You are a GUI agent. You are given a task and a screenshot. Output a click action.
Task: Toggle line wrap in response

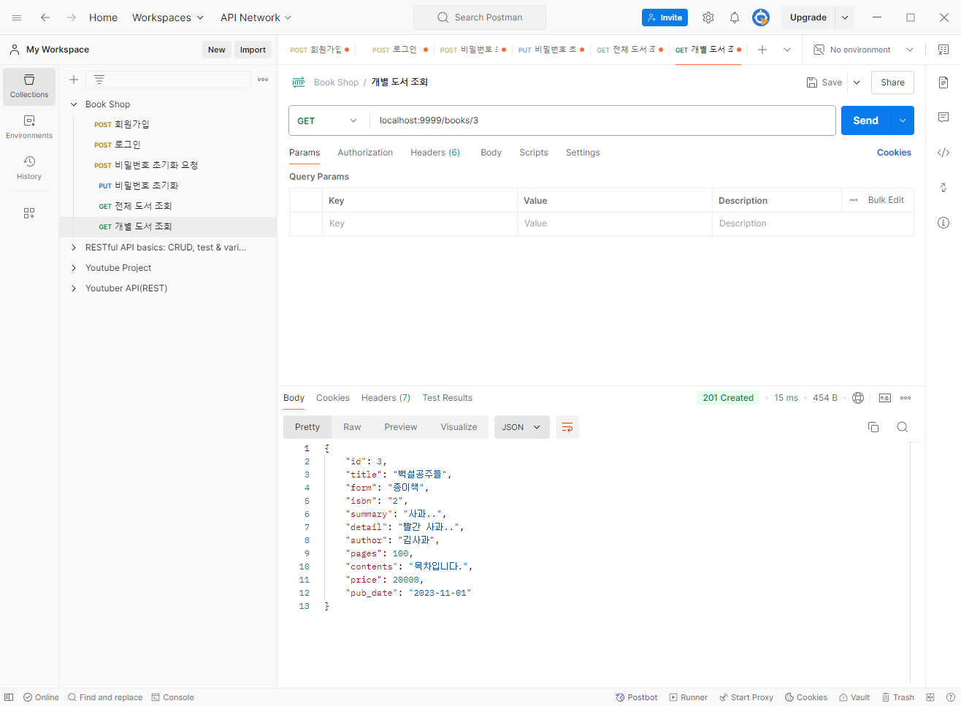567,427
